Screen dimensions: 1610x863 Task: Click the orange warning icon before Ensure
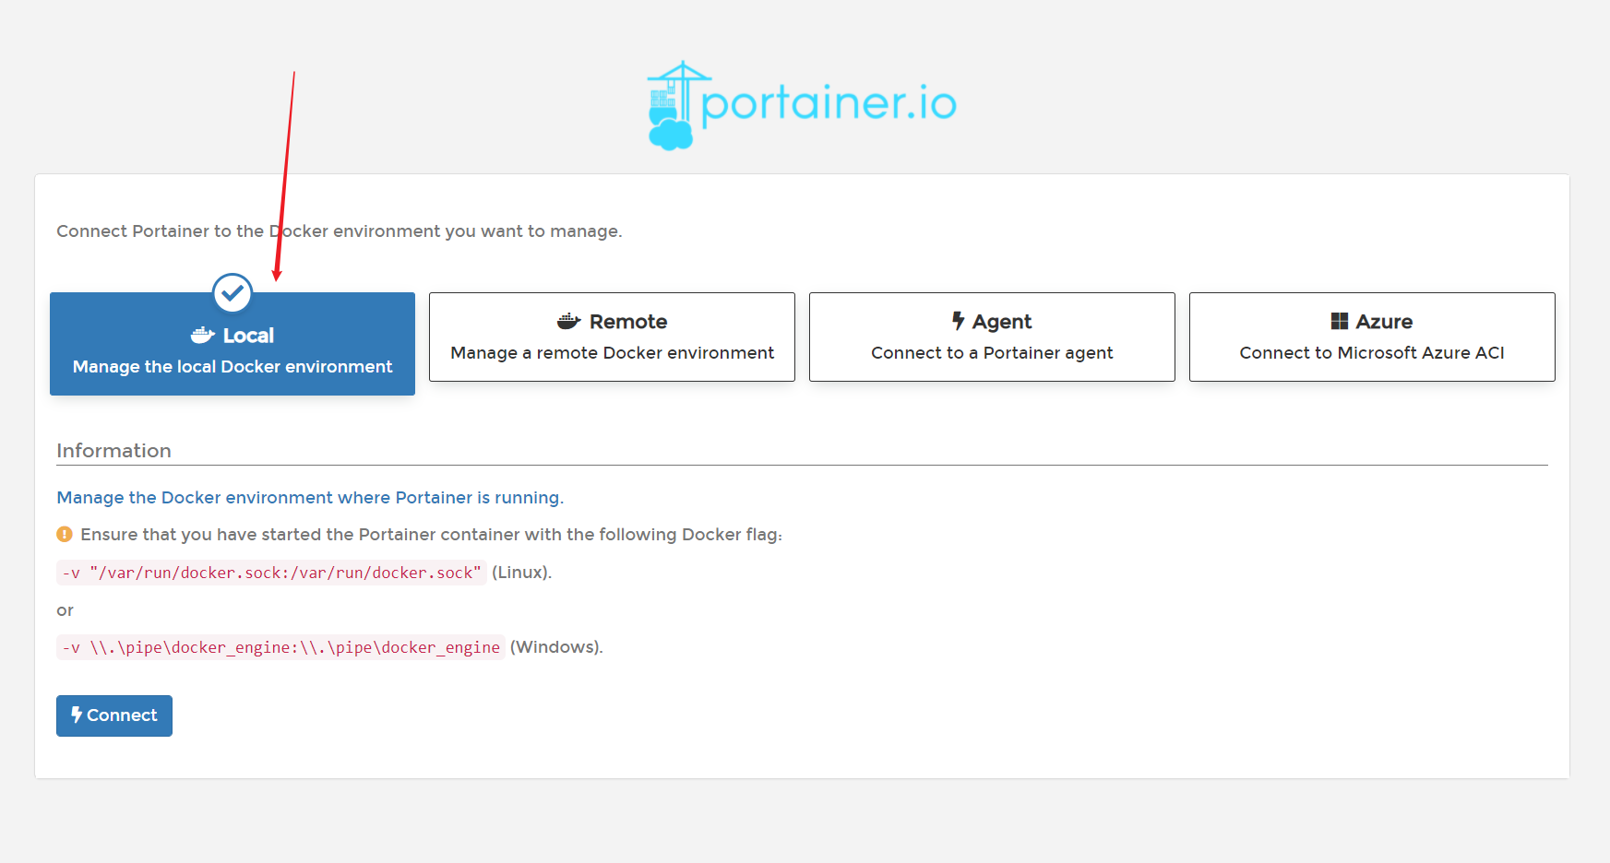(x=65, y=534)
